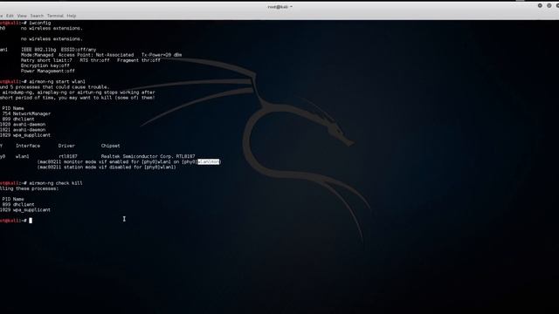Click the 'Interface' column header
Image resolution: width=559 pixels, height=314 pixels.
click(x=28, y=146)
